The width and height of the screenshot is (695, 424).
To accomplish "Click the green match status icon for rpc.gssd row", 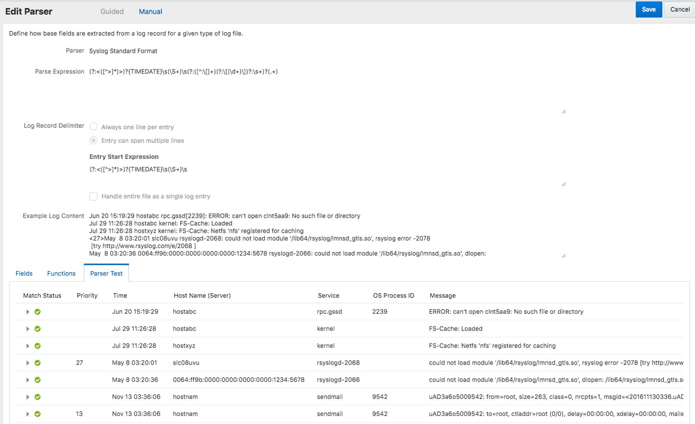I will click(37, 312).
